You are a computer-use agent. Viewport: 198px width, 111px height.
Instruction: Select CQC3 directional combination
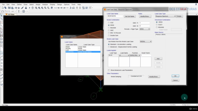[x=157, y=25]
